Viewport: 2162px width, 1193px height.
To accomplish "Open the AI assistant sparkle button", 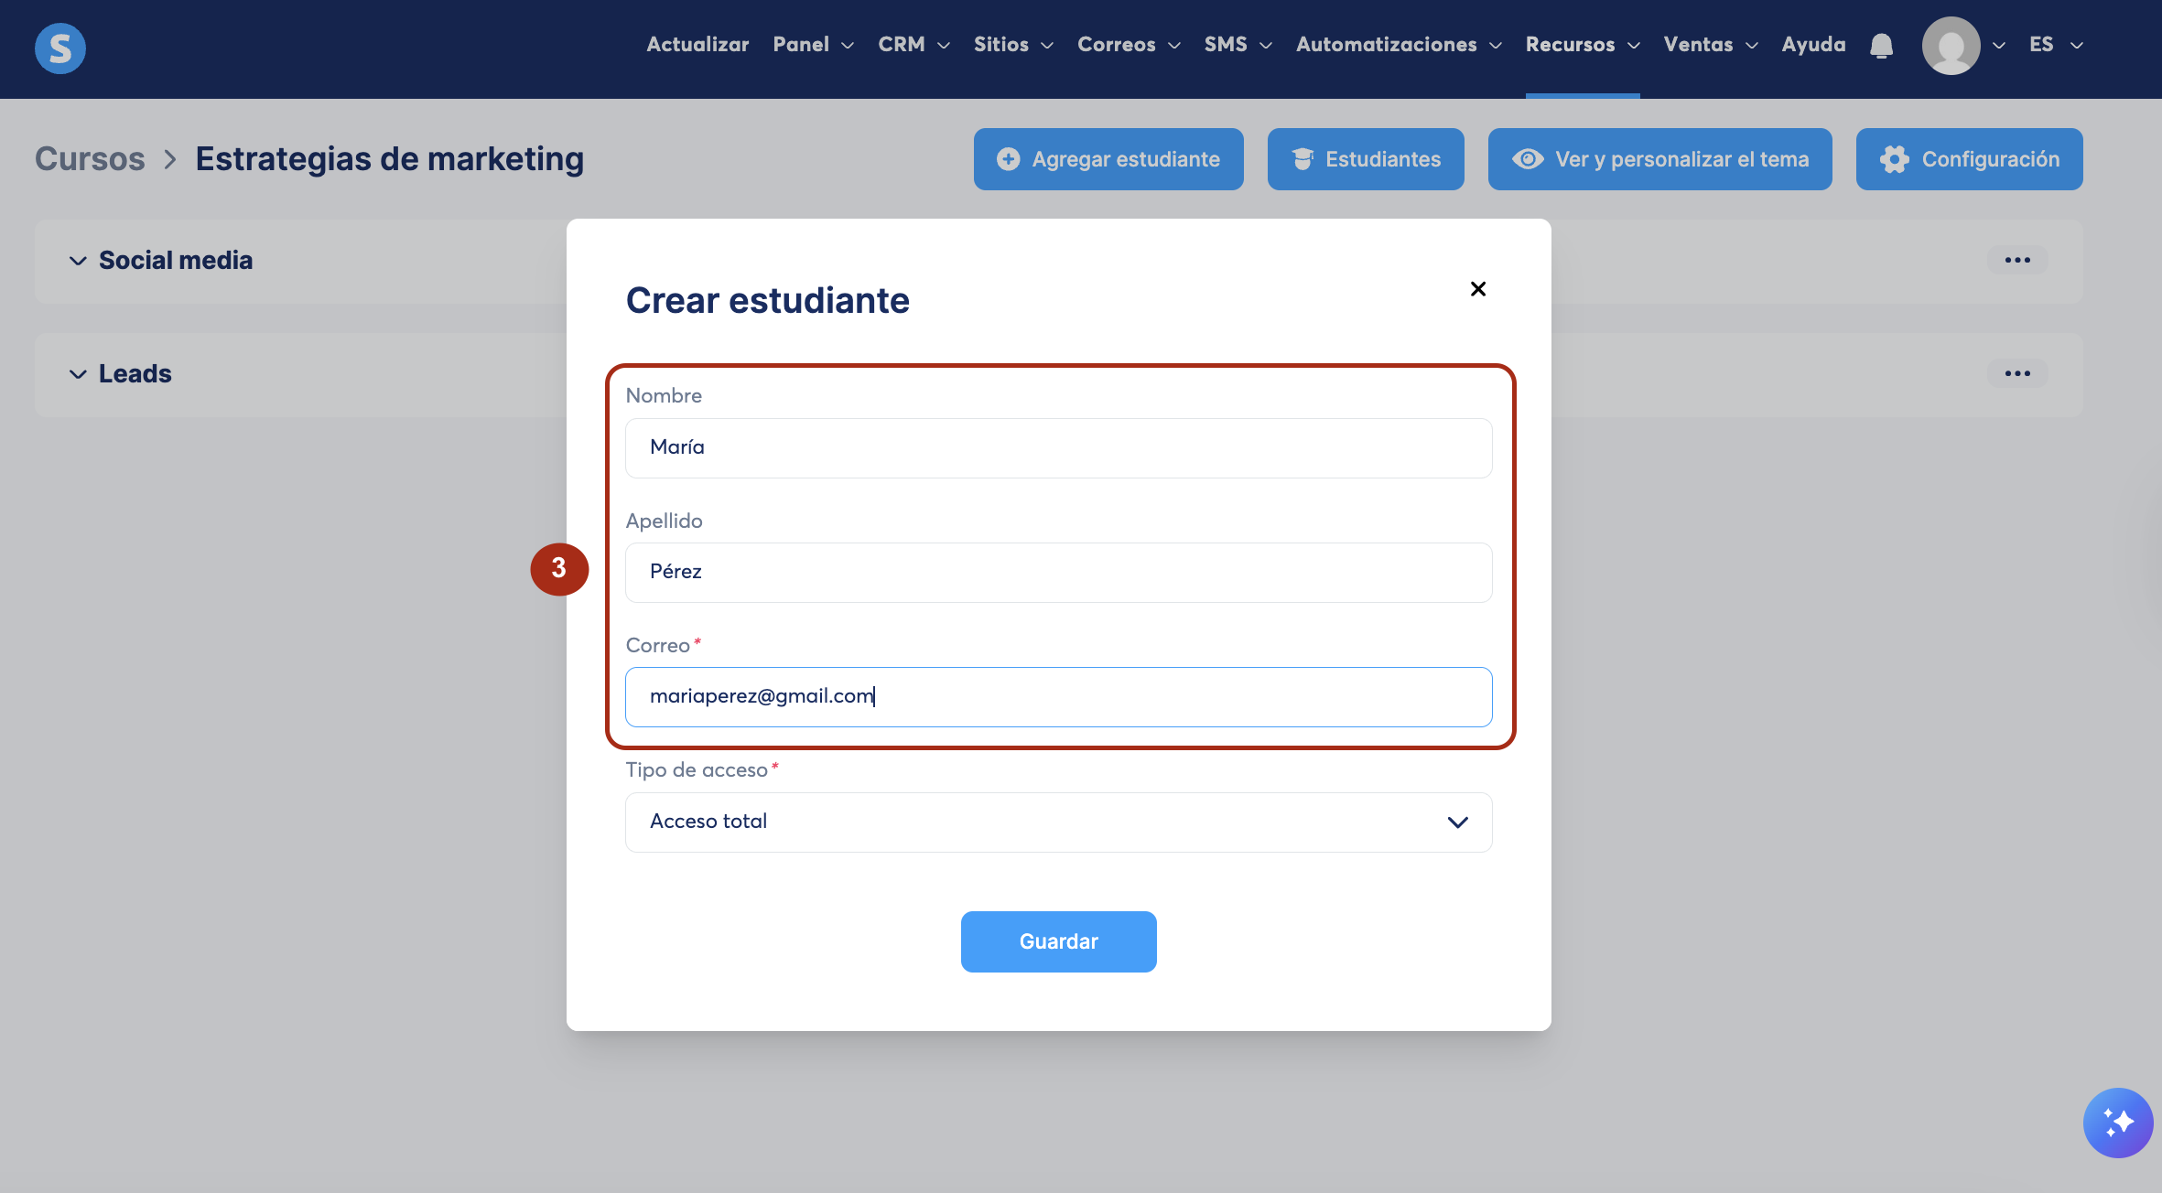I will (2117, 1123).
